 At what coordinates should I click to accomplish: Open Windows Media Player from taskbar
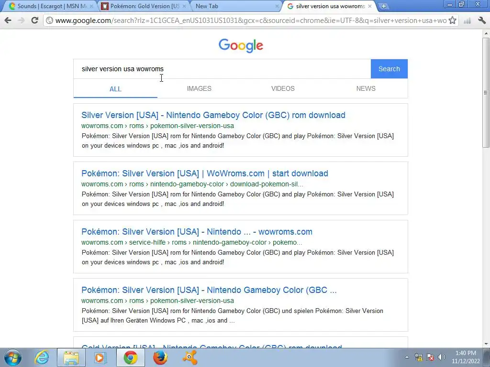[x=100, y=357]
